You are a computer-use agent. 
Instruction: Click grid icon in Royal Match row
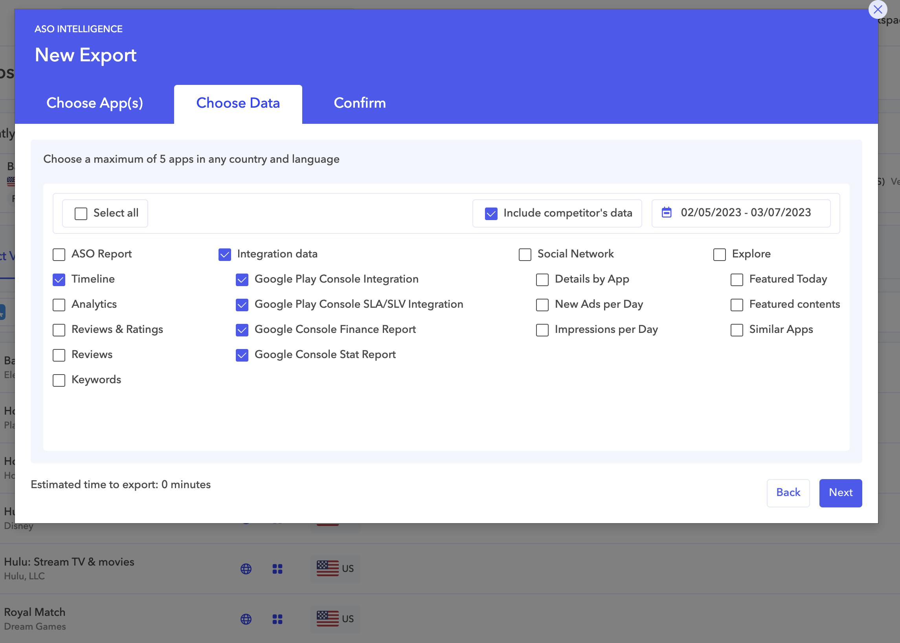click(x=277, y=619)
